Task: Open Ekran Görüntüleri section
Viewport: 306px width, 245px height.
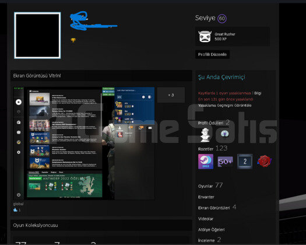Action: tap(217, 207)
